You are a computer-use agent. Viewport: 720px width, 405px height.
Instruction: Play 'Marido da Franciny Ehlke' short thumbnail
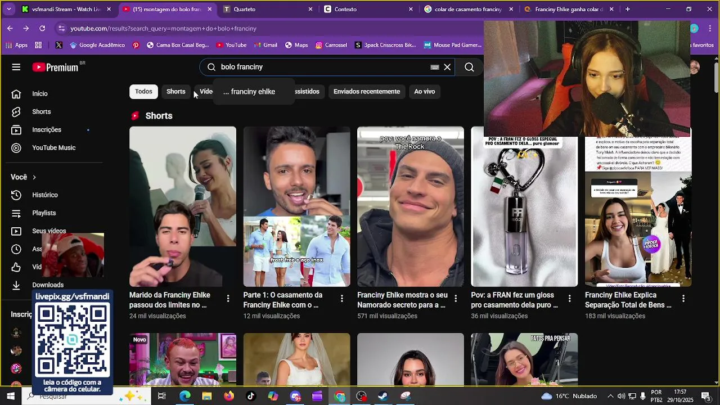[183, 206]
